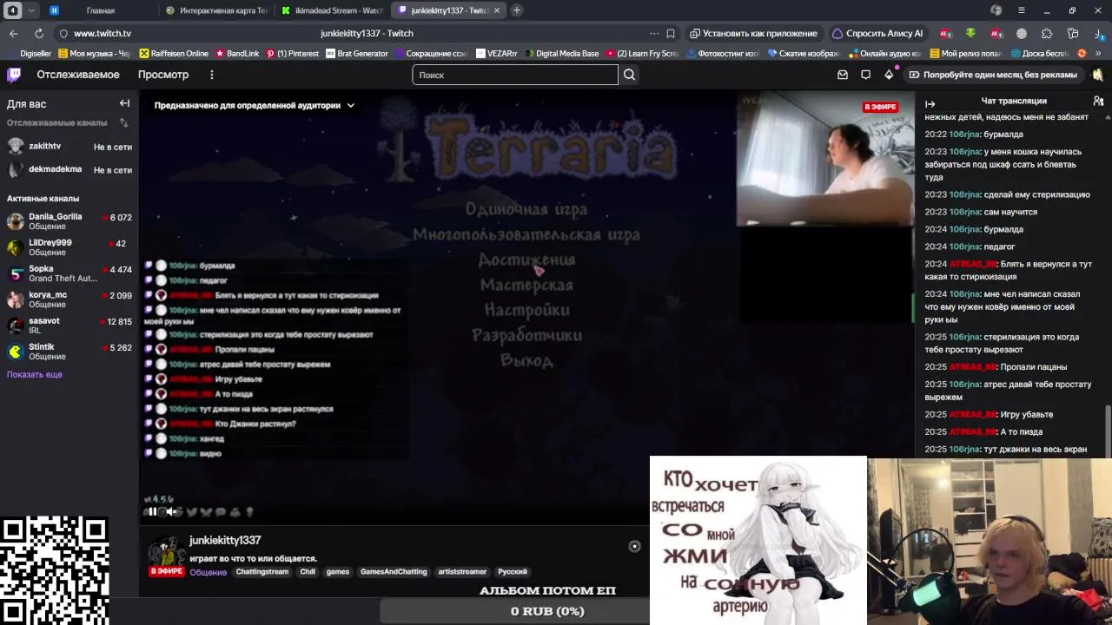Pause the stream video
The height and width of the screenshot is (625, 1112).
tap(152, 511)
